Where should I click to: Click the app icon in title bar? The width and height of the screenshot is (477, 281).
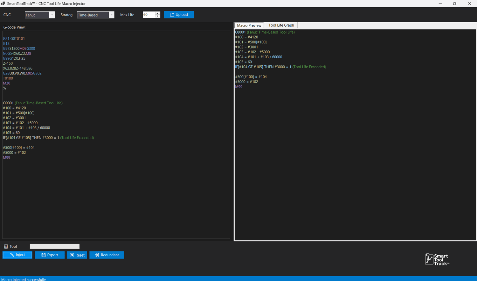[x=3, y=3]
